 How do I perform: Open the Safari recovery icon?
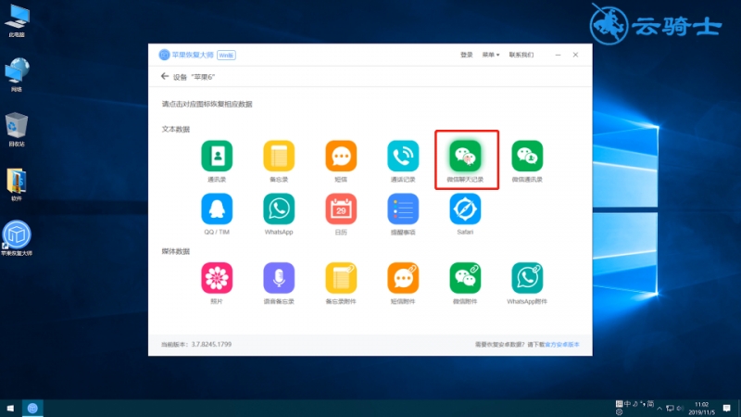click(x=465, y=209)
